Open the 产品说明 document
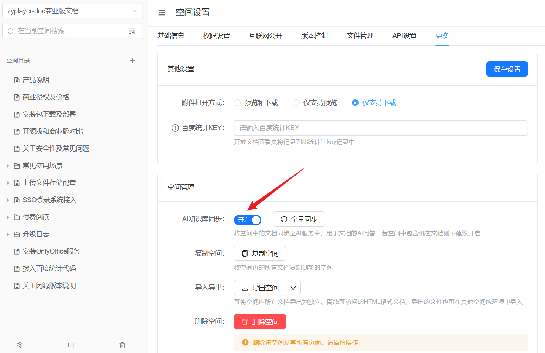The width and height of the screenshot is (545, 353). (36, 80)
